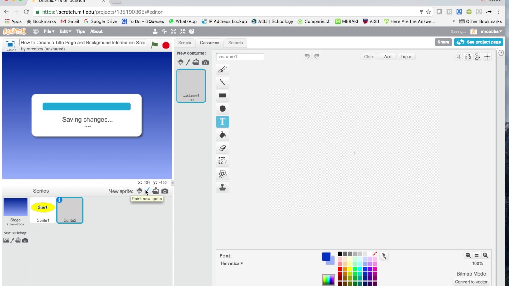Select Duplicate stamp in top toolbar
Viewport: 509px width, 286px height.
click(x=155, y=31)
